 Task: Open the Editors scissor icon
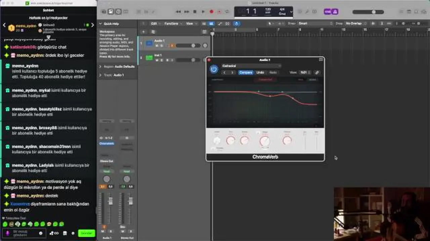point(153,12)
